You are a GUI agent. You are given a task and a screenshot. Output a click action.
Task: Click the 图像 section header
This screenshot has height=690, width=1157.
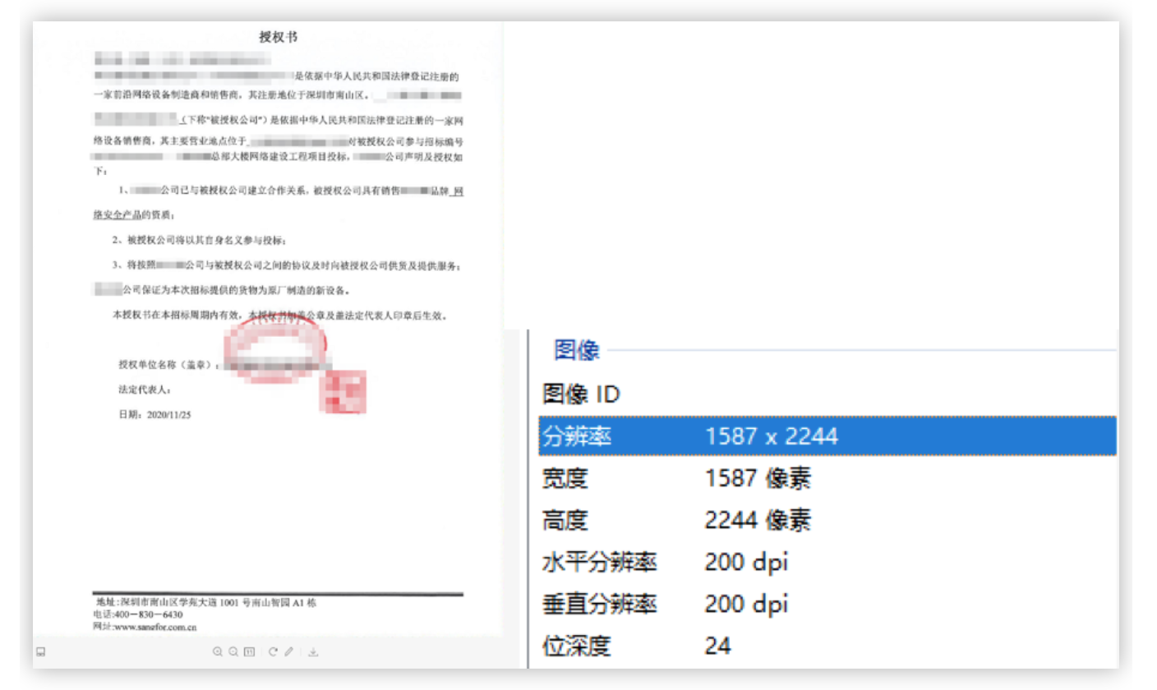577,351
